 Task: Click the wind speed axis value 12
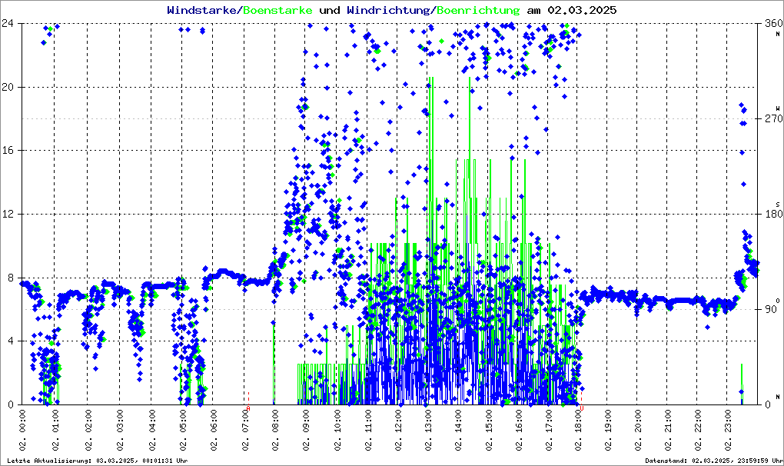8,214
